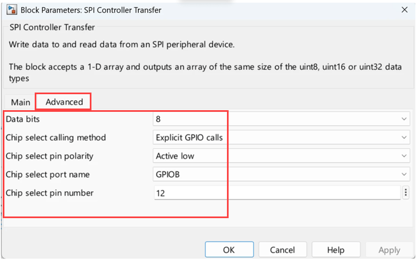Click the Apply button
Image resolution: width=417 pixels, height=260 pixels.
point(389,250)
